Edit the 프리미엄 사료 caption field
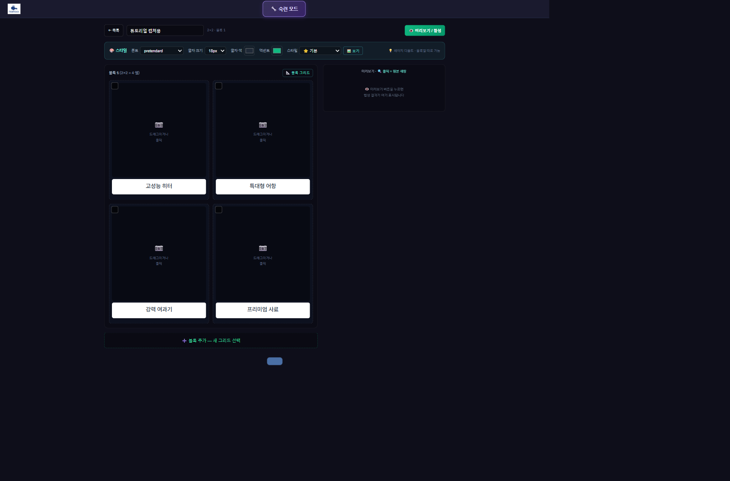 point(263,310)
